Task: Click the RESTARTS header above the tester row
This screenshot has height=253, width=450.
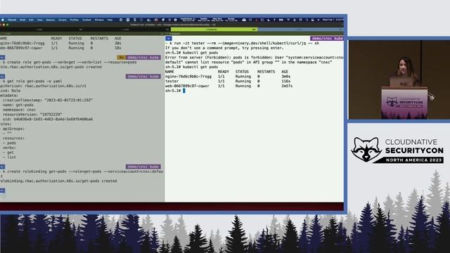Action: 266,72
